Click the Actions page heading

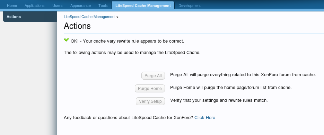(x=77, y=26)
